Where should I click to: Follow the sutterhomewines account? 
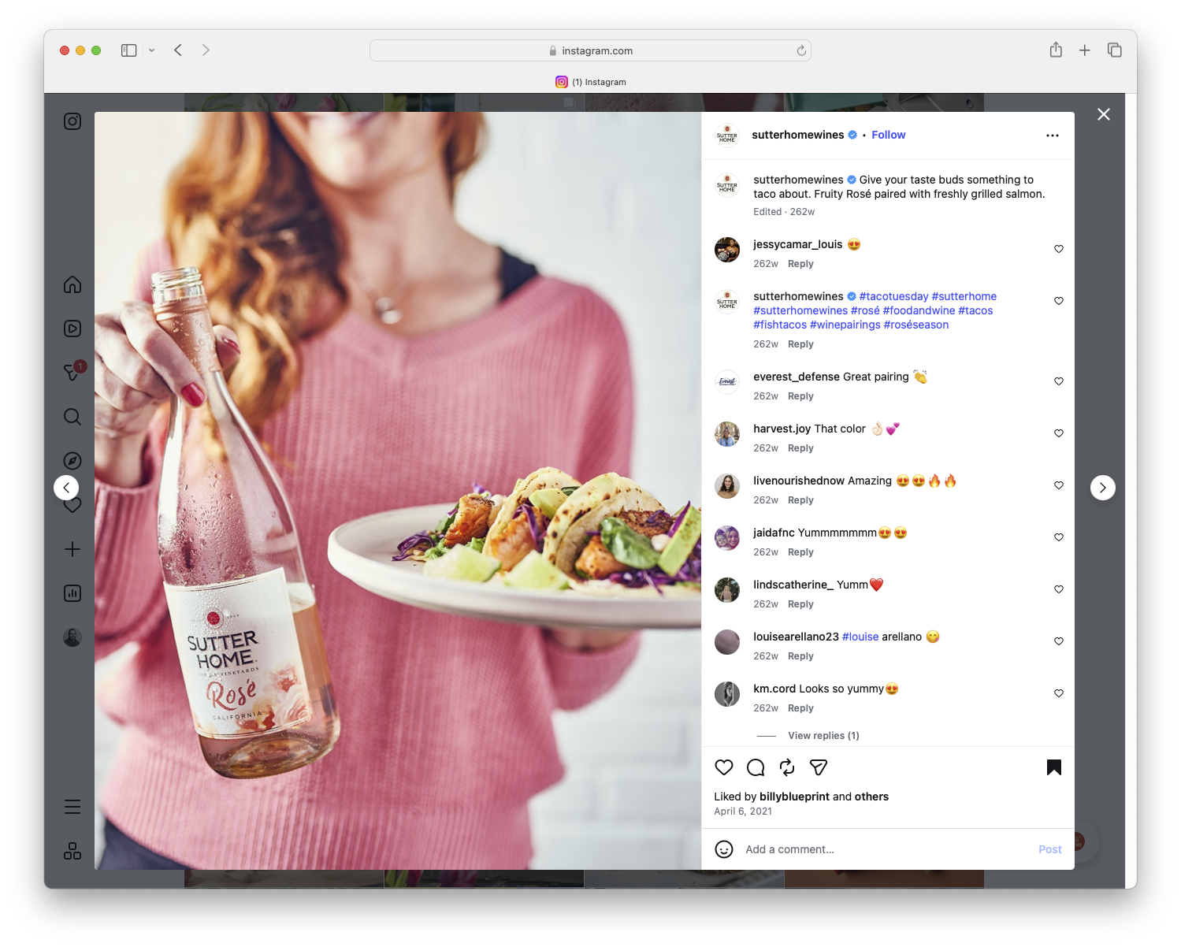click(x=889, y=135)
